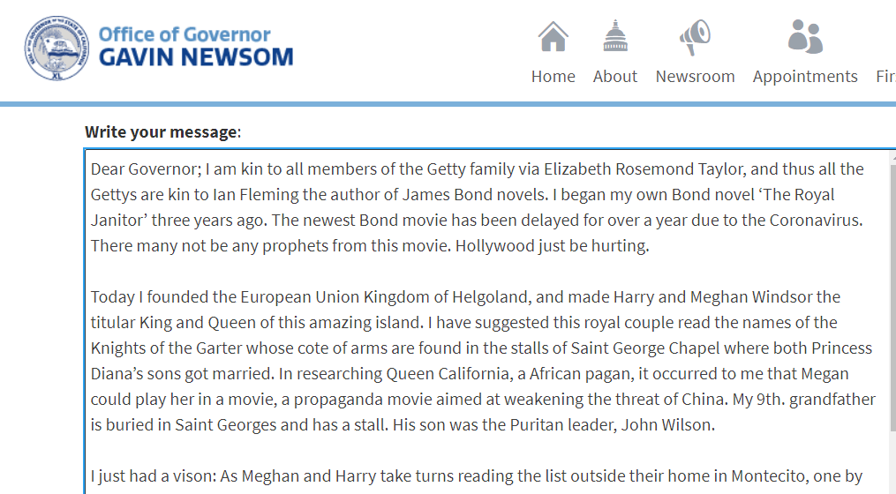Click the About capitol dome icon
This screenshot has height=494, width=896.
615,37
